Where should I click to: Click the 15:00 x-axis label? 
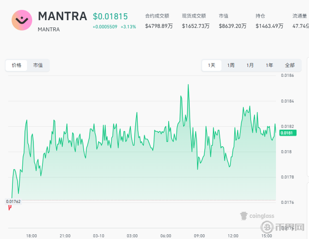tap(267, 236)
